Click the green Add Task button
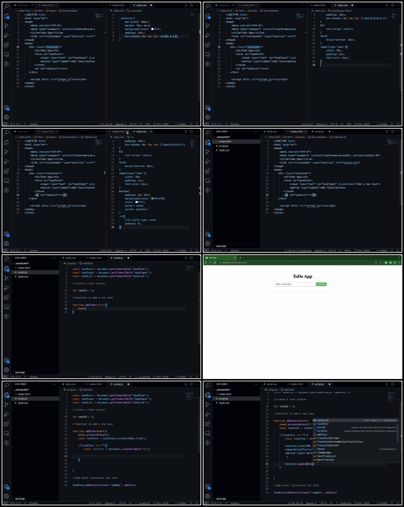Screen dimensions: 404x507 coord(321,284)
